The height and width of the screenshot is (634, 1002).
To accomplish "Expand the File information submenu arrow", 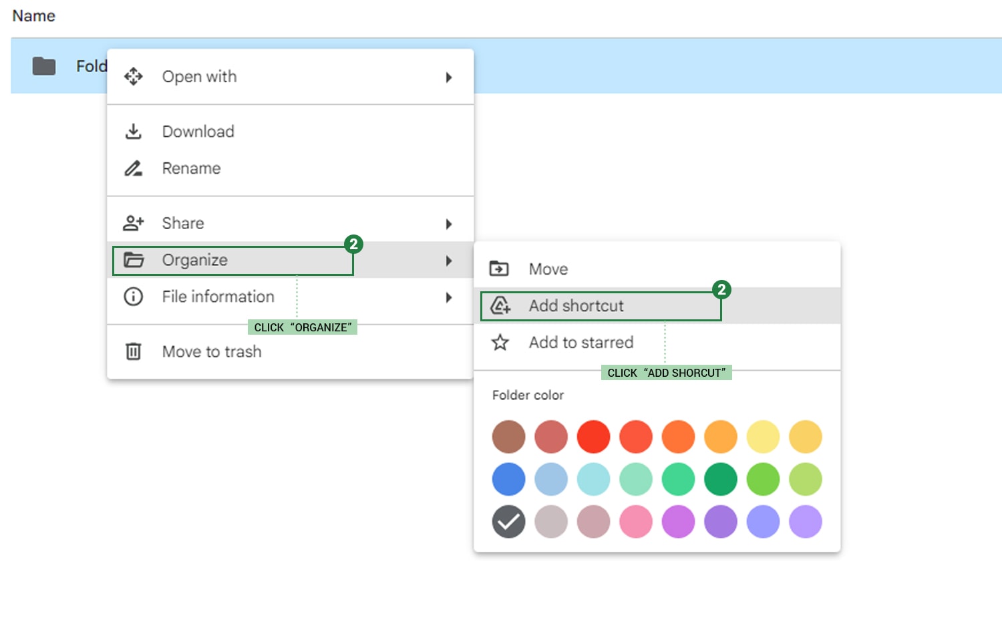I will tap(448, 297).
